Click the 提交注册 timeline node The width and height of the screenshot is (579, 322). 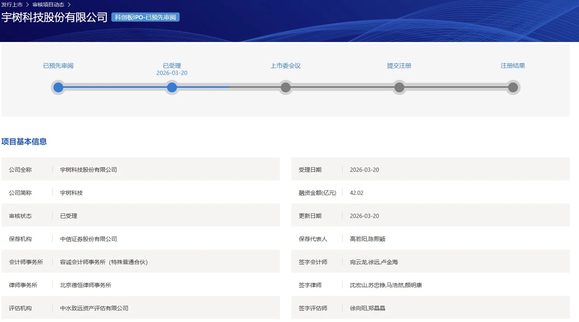[x=399, y=87]
